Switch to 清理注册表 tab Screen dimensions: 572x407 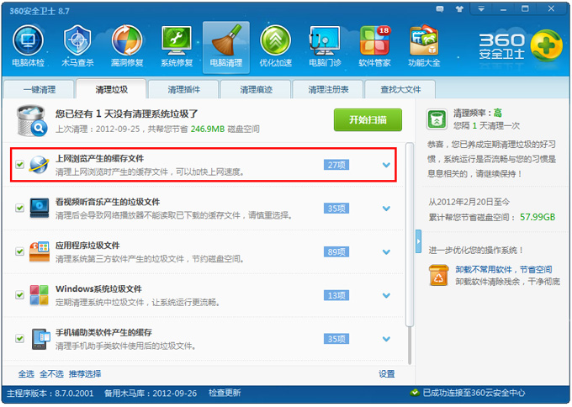(x=328, y=89)
